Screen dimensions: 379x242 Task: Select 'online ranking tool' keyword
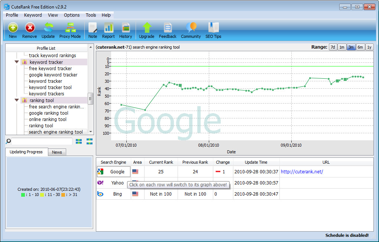(x=48, y=119)
